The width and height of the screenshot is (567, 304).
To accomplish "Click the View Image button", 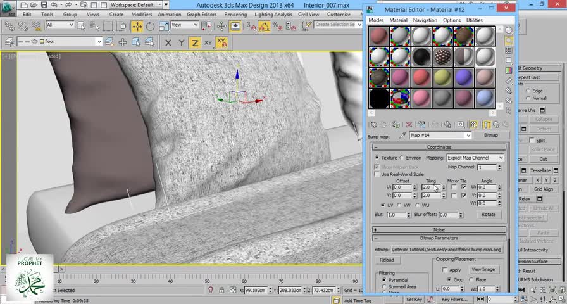I will point(483,270).
